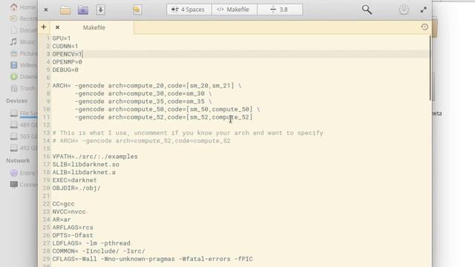Open a file with the folder icon
Screen dimensions: 475x267
(65, 10)
